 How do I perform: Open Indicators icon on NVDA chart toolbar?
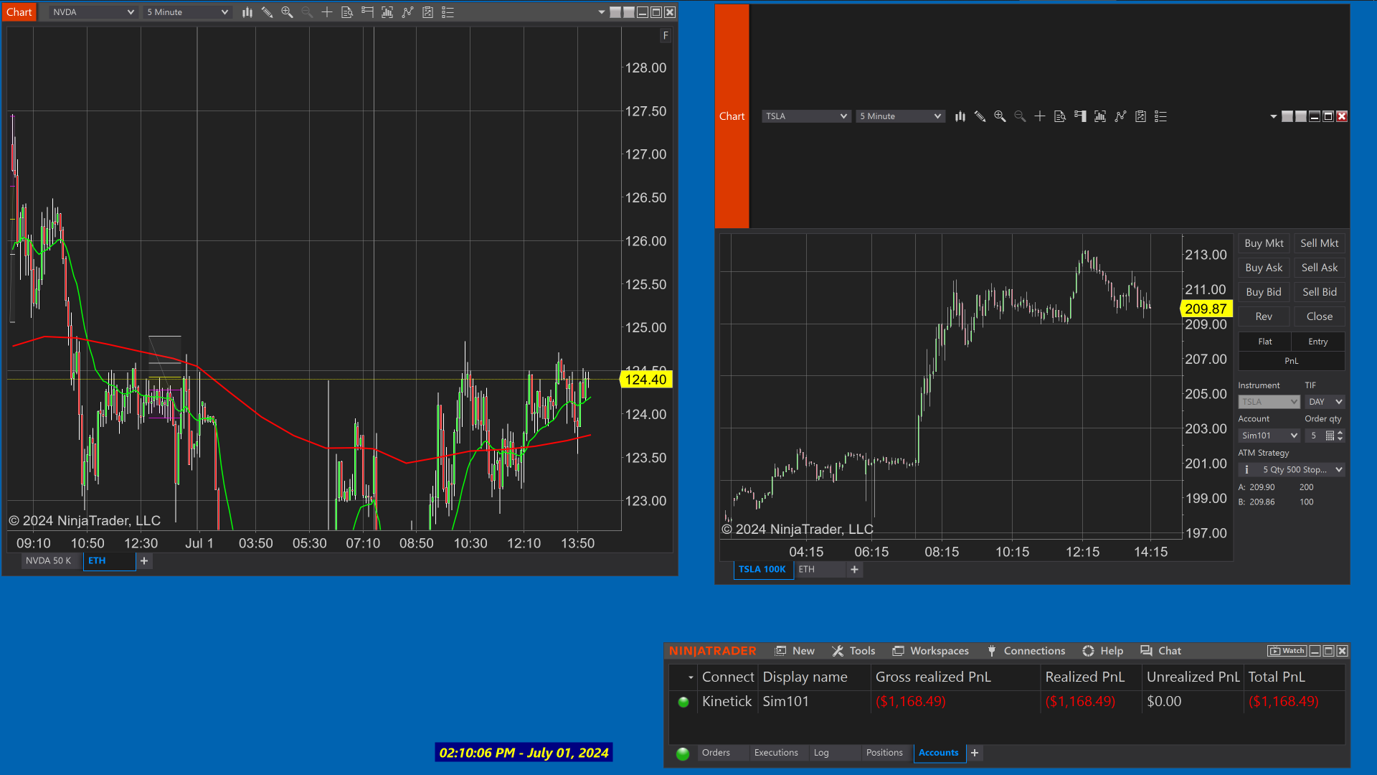click(x=407, y=12)
